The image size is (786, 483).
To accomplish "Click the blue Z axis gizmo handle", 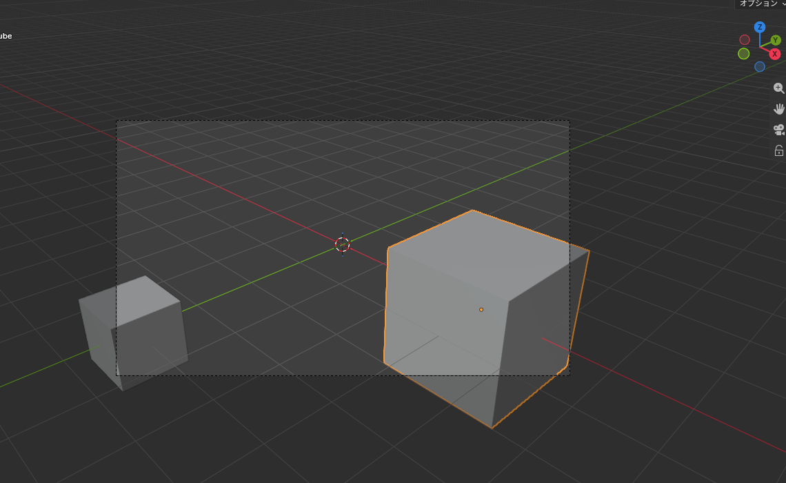I will pos(759,27).
